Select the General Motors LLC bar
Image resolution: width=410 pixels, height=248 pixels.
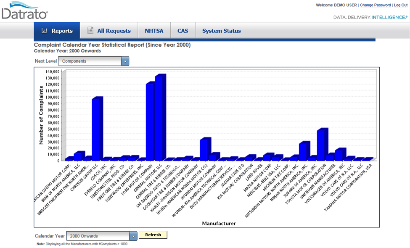pos(160,118)
